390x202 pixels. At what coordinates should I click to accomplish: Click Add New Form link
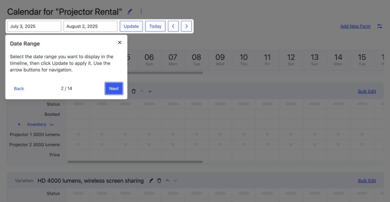(355, 26)
